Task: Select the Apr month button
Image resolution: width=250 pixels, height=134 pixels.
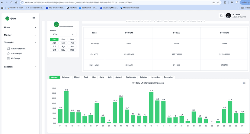Action: (x=54, y=43)
